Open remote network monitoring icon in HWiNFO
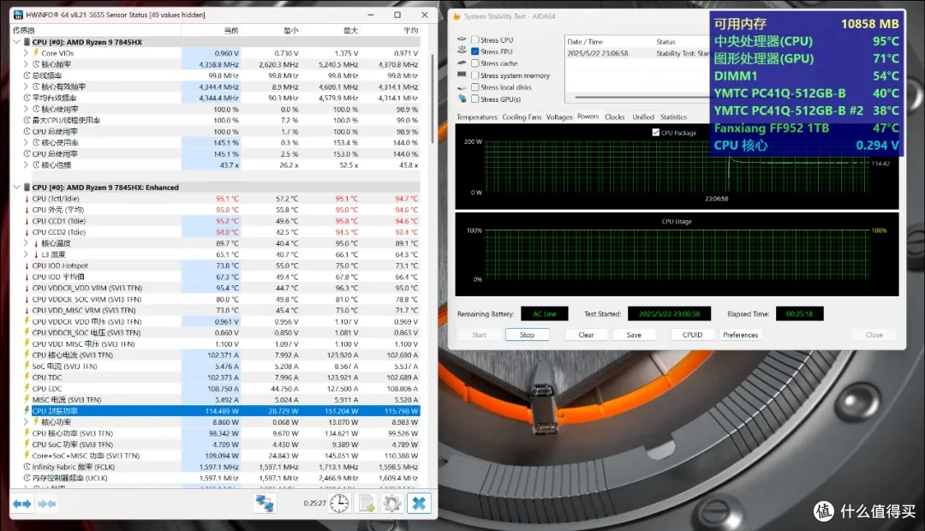The height and width of the screenshot is (531, 925). coord(265,504)
